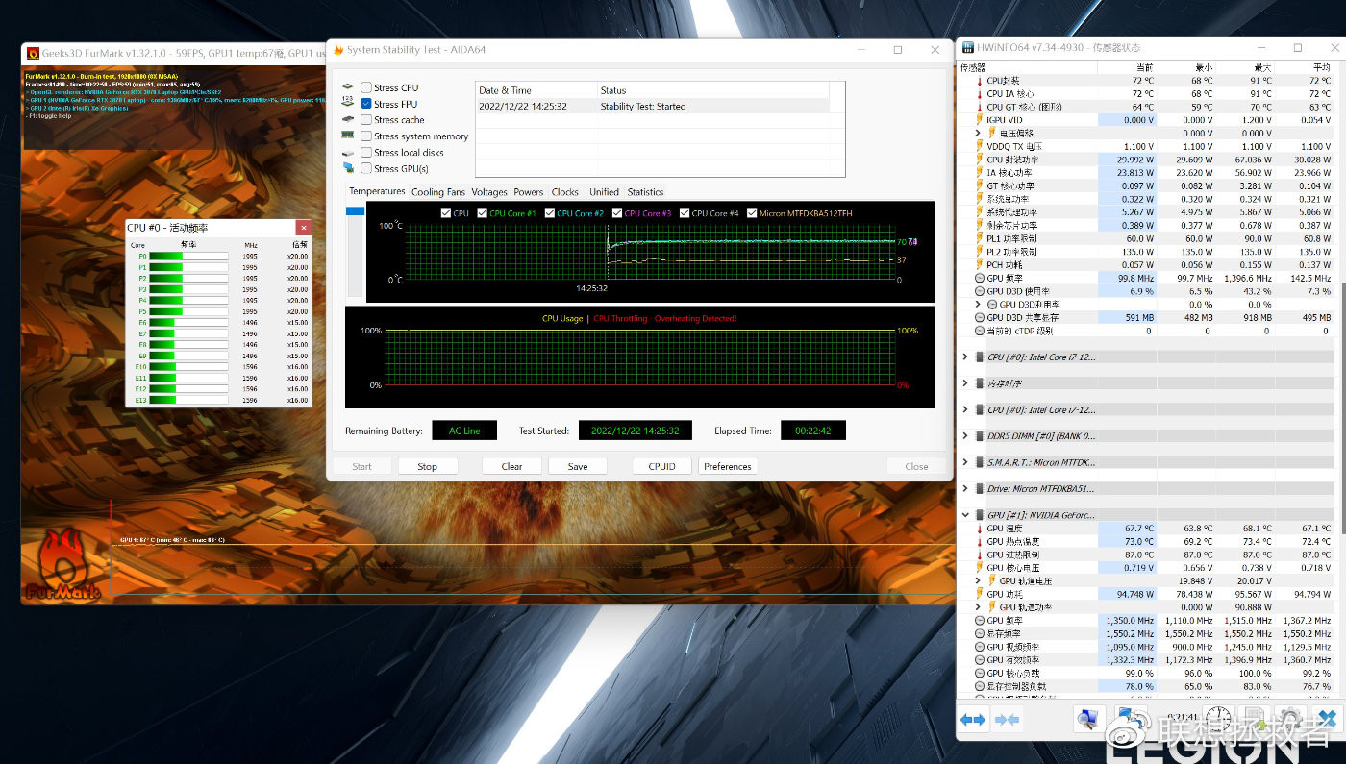This screenshot has height=764, width=1346.
Task: Enable the Stress system memory checkbox
Action: click(366, 136)
